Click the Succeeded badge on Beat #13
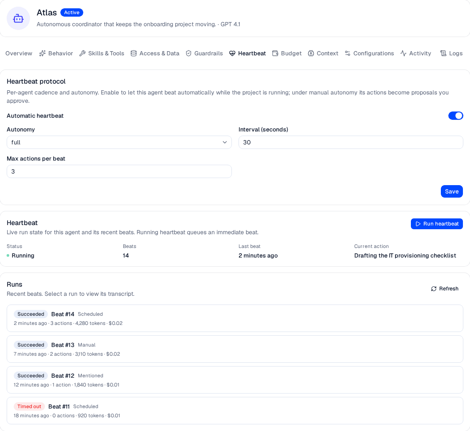 (31, 345)
